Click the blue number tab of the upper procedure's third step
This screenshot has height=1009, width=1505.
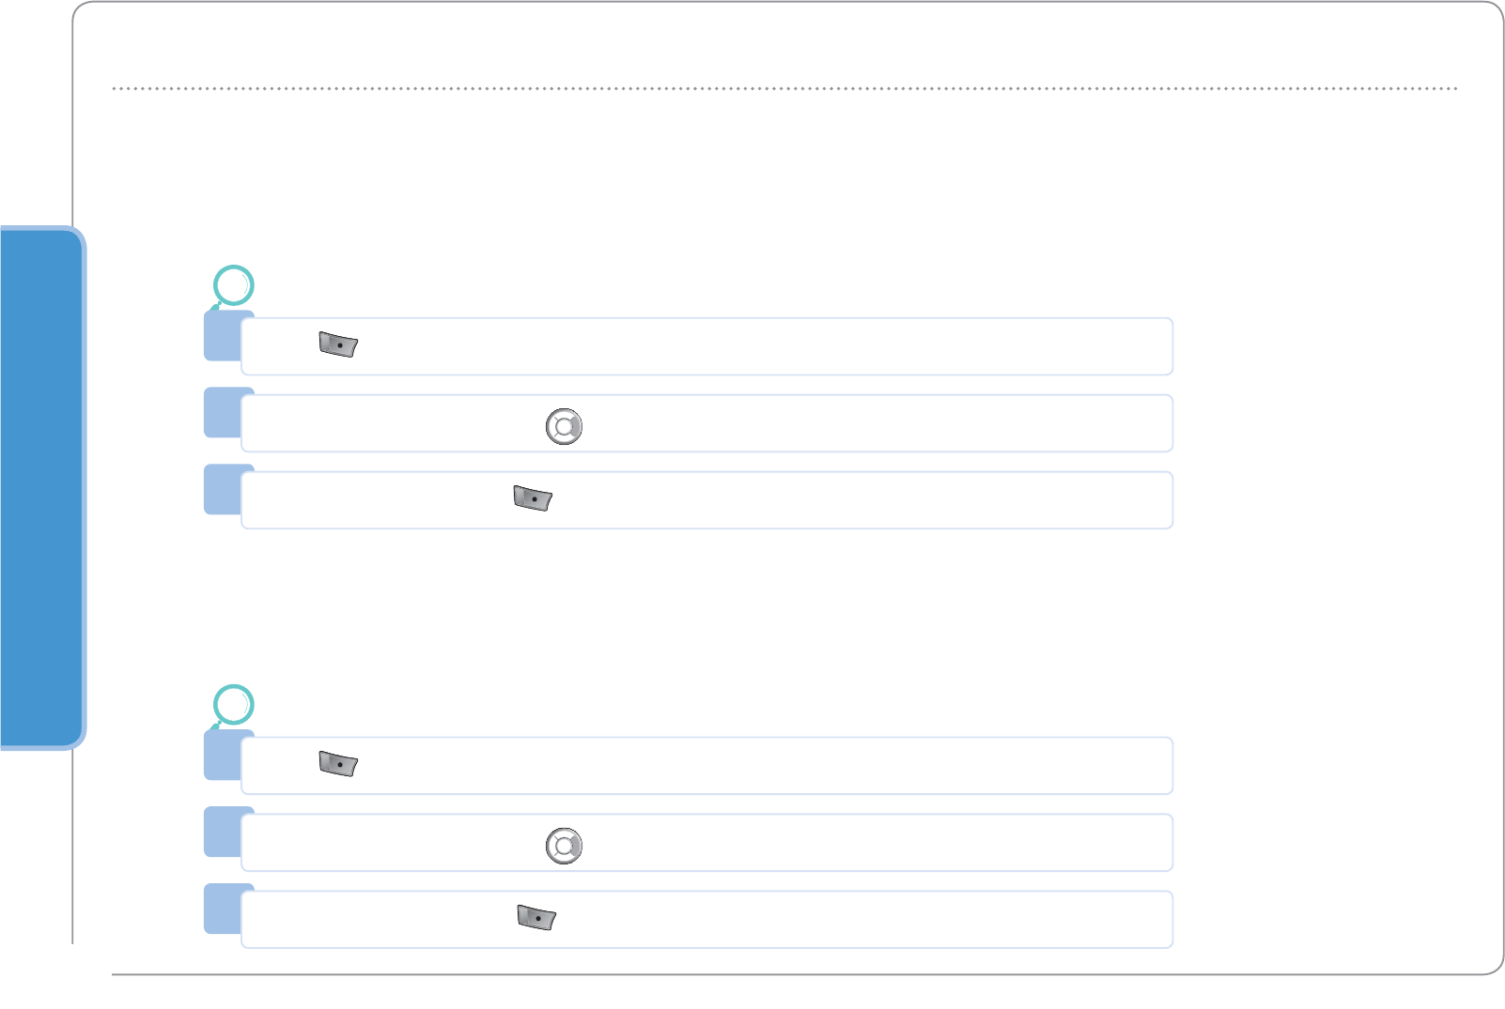222,490
